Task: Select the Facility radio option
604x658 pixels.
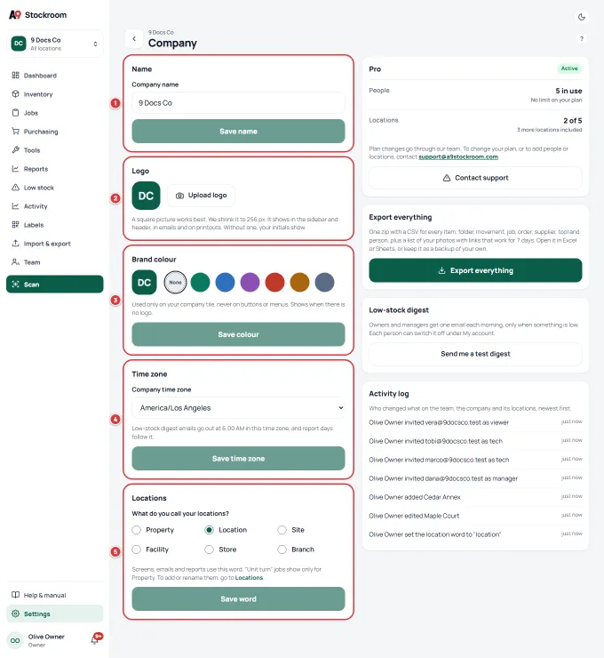Action: [136, 550]
